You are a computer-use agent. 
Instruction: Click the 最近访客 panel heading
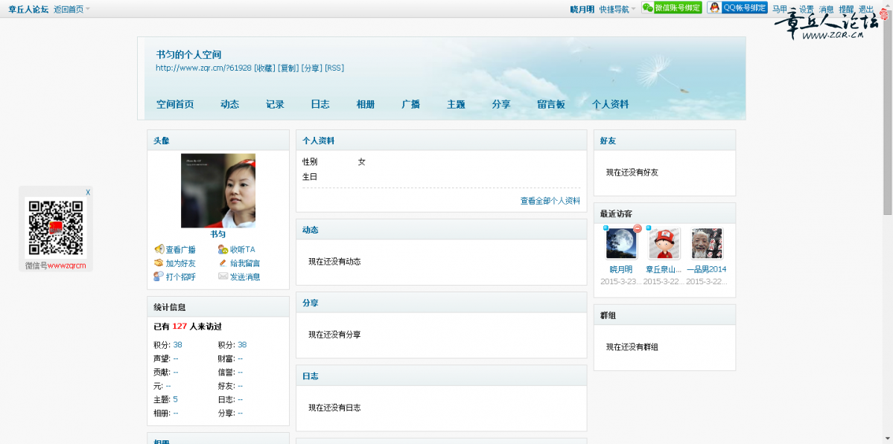point(616,213)
